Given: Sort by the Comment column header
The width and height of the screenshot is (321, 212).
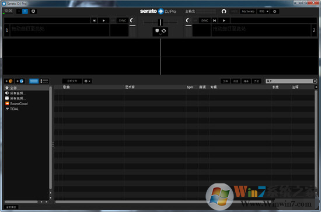Looking at the screenshot, I should 295,87.
